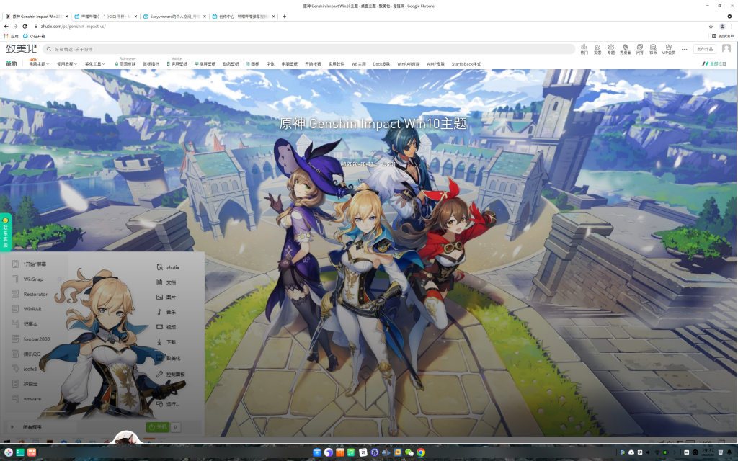Open the 竖屏壁纸 mobile wallpaper category

[177, 64]
